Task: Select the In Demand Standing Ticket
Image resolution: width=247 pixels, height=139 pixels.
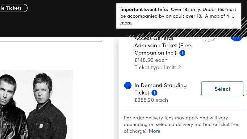Action: point(222,89)
